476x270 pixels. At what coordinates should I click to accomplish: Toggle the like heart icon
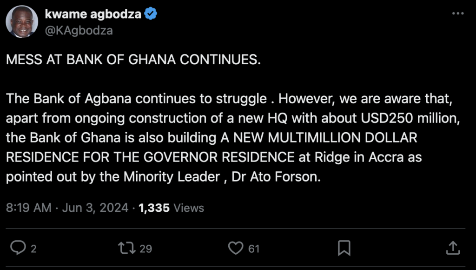tap(236, 248)
